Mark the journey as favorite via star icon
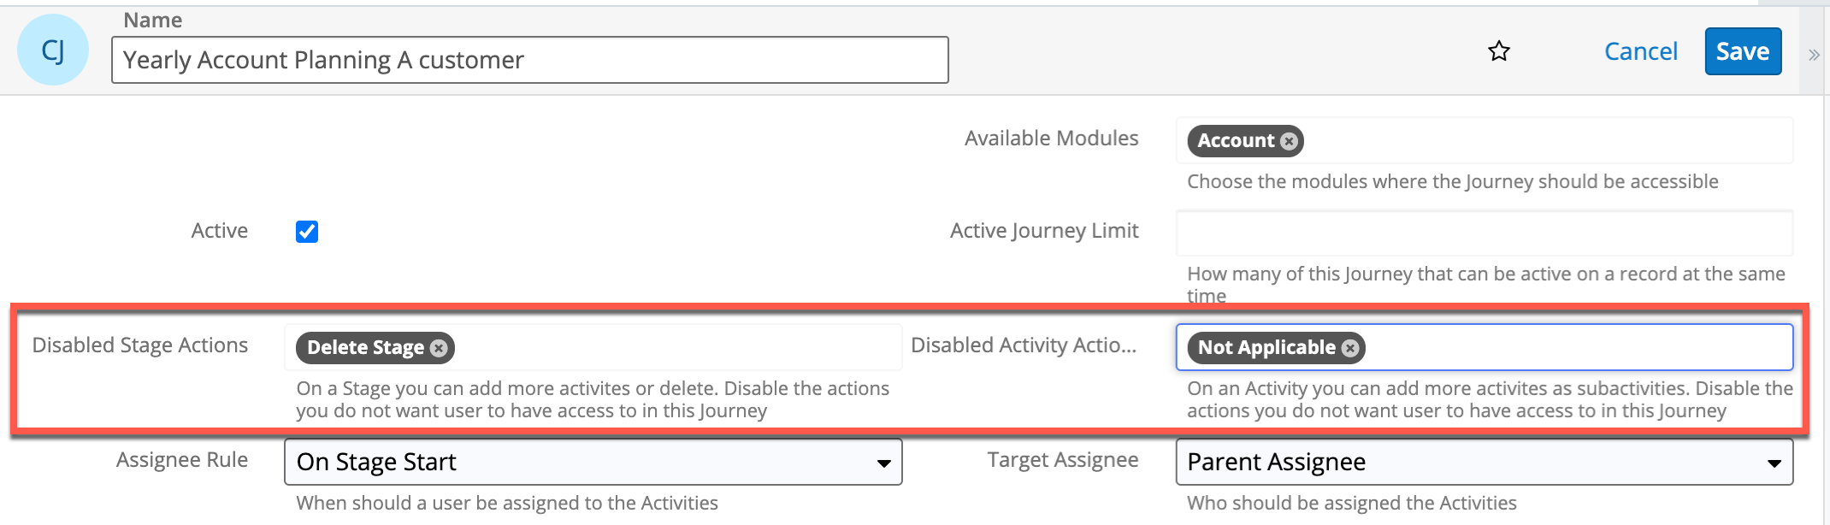This screenshot has height=525, width=1830. click(x=1499, y=51)
